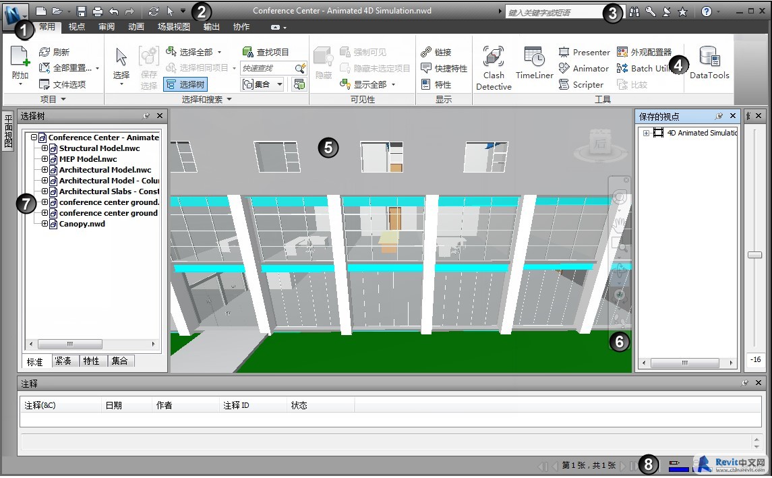The image size is (772, 478).
Task: Open the Animator tool
Action: [584, 68]
